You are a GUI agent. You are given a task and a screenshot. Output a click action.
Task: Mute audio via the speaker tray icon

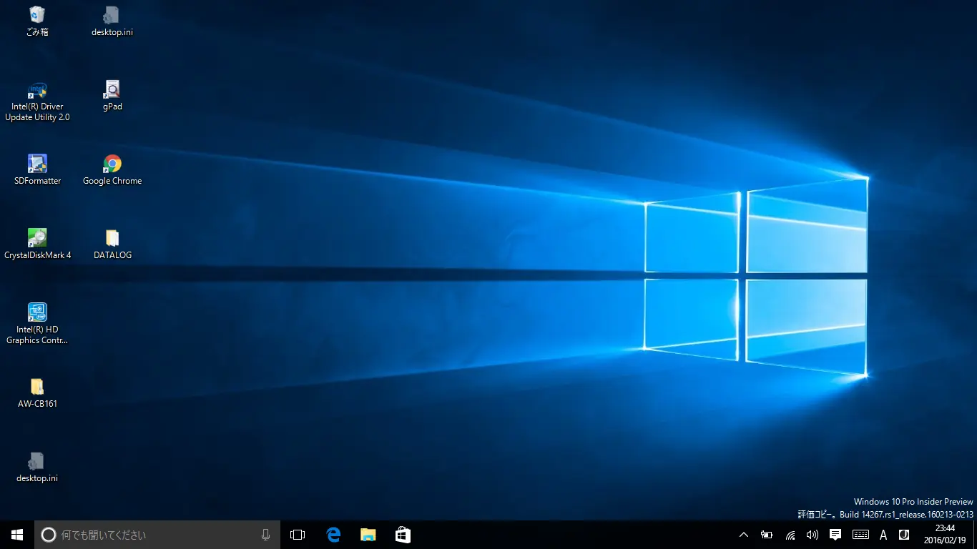(x=812, y=534)
